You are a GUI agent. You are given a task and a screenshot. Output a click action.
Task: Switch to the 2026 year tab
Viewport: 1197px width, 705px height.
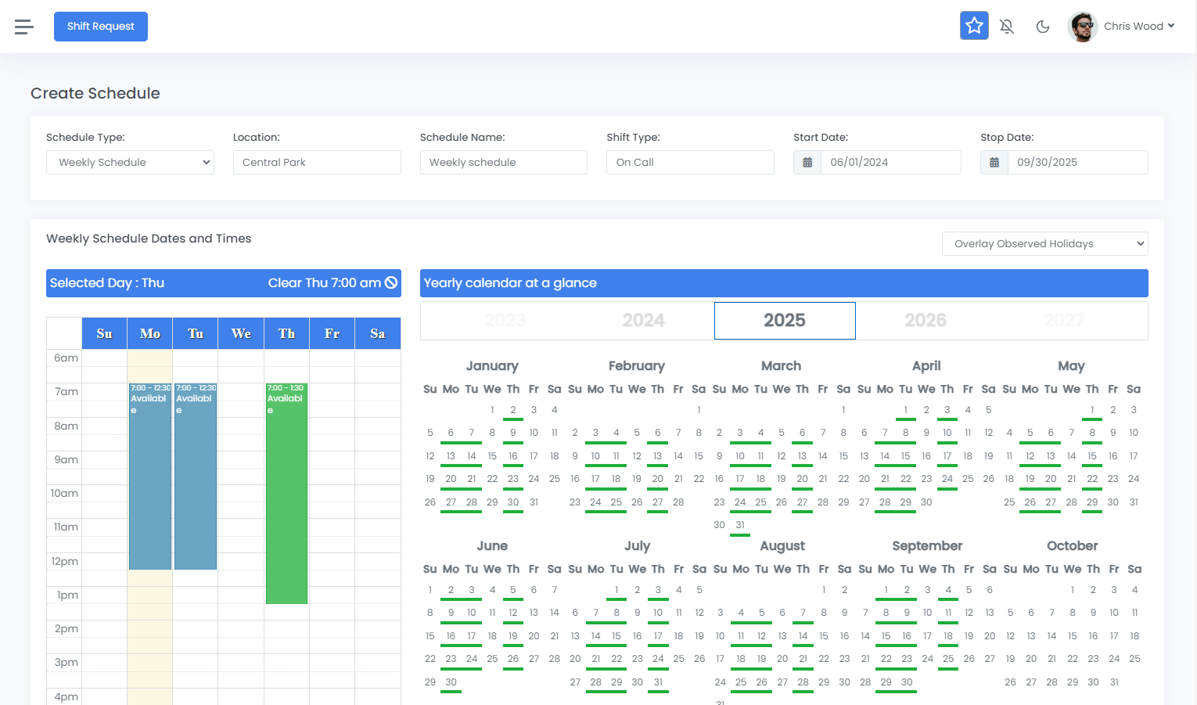click(925, 321)
